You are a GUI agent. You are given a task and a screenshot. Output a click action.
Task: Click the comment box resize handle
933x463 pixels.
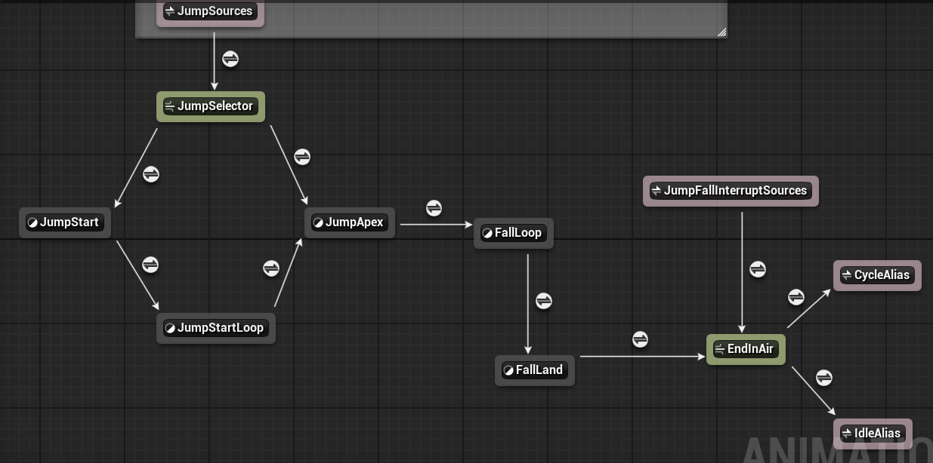pos(721,32)
